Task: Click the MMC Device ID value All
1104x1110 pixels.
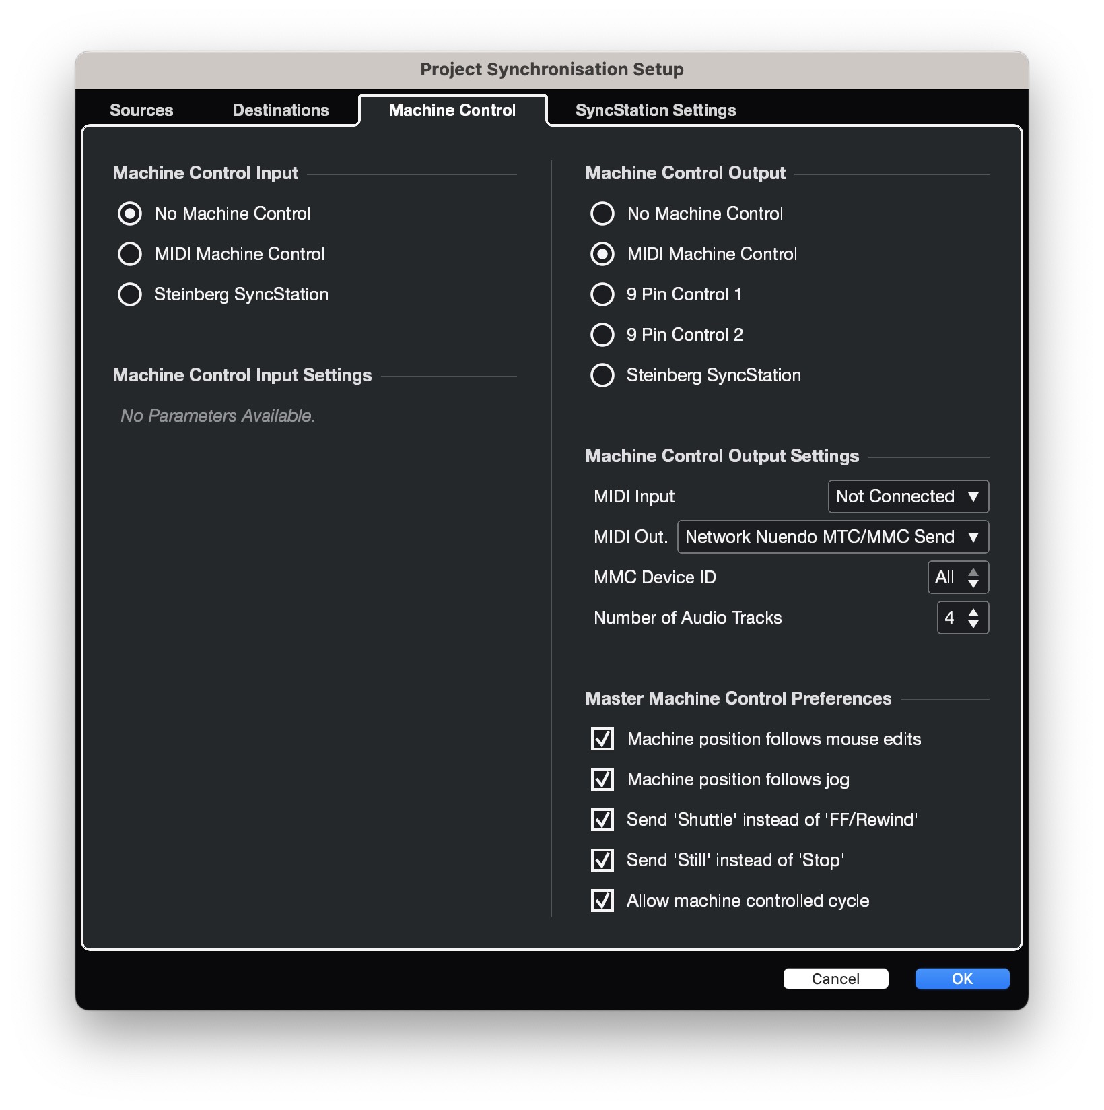Action: click(944, 577)
